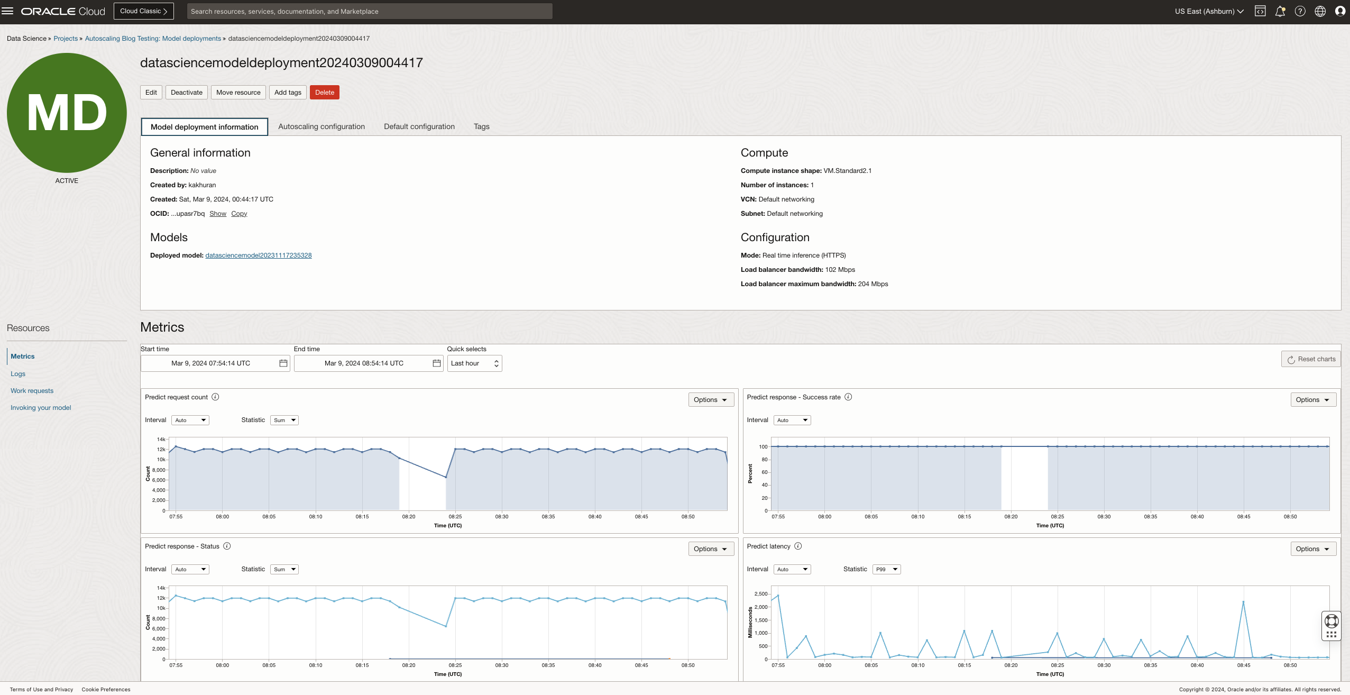Switch to the Autoscaling configuration tab
The width and height of the screenshot is (1350, 695).
(x=322, y=126)
